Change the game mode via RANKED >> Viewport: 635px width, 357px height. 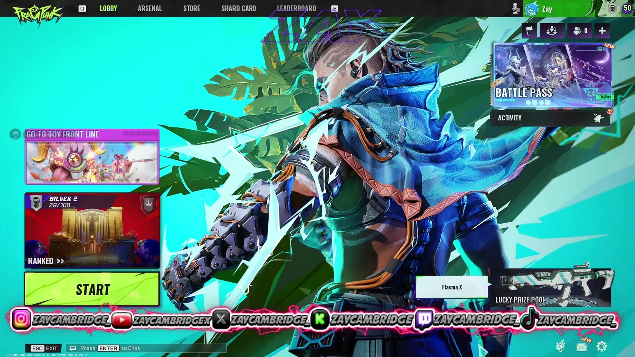(x=46, y=261)
